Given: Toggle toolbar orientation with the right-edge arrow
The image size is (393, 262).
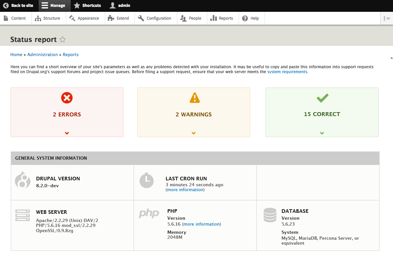Looking at the screenshot, I should click(387, 18).
